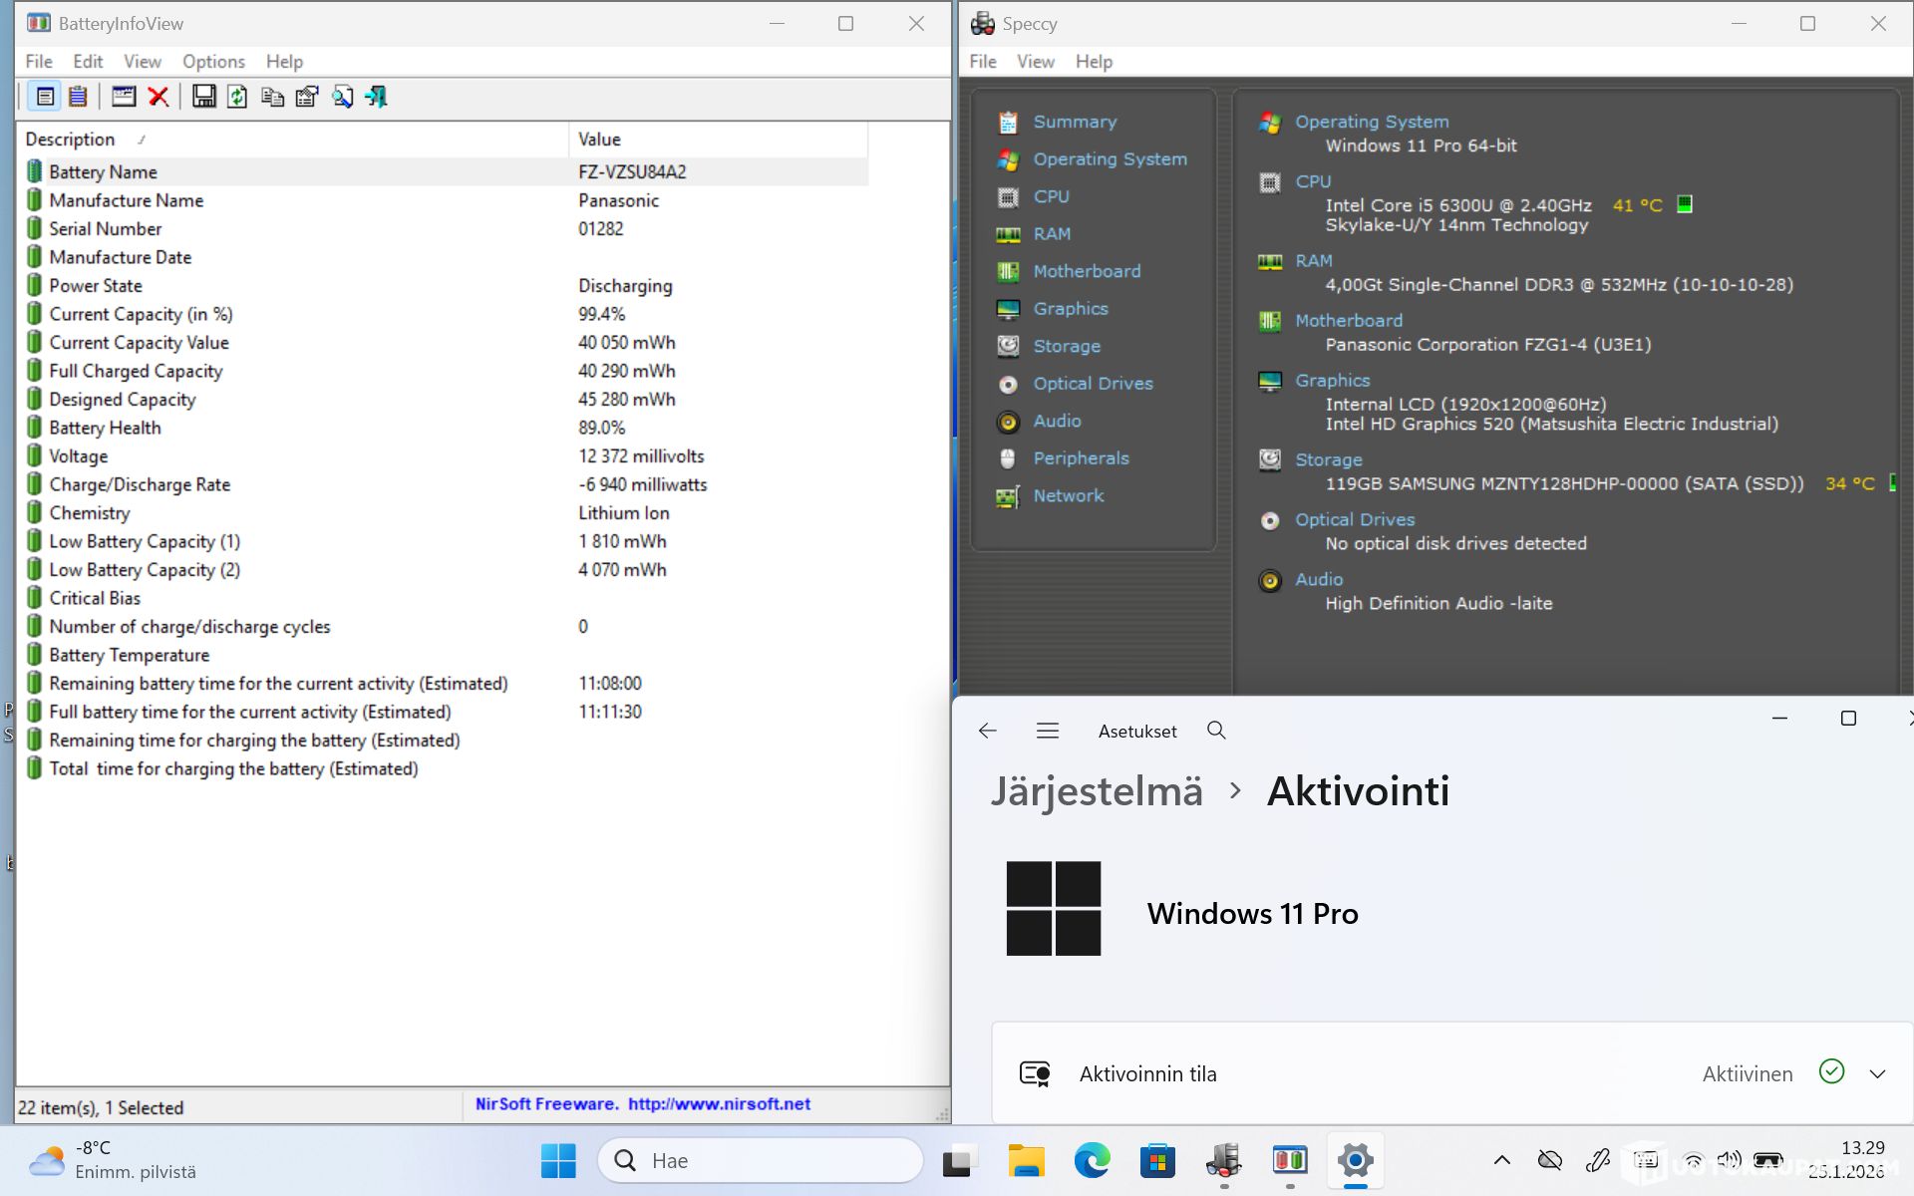Click the taskbar search box Hae
1914x1196 pixels.
(760, 1160)
